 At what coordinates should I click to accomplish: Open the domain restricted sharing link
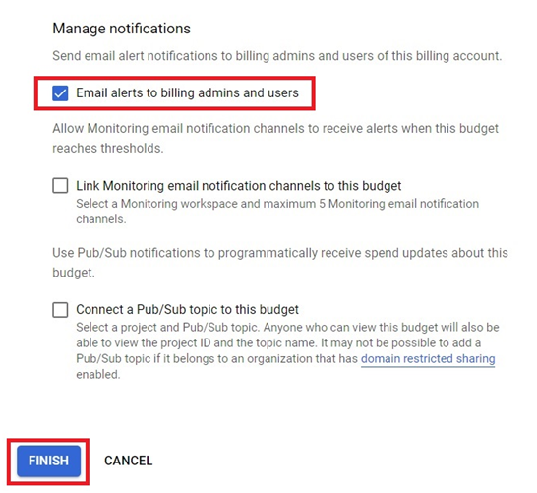pos(428,359)
